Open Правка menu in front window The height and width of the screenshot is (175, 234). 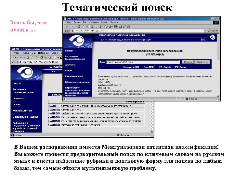(77, 22)
